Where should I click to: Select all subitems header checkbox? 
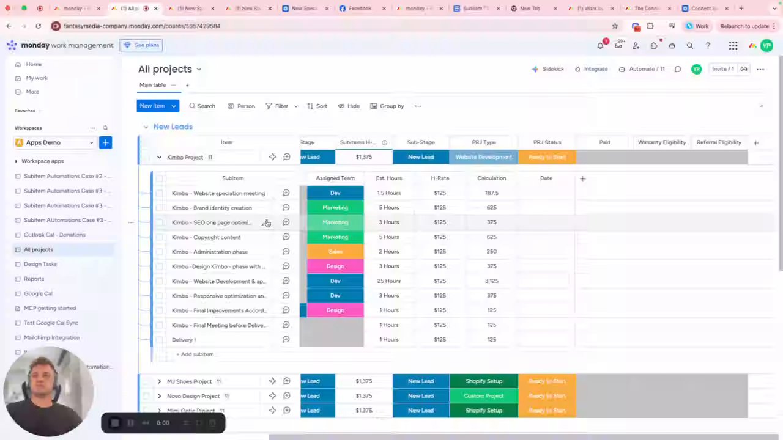pyautogui.click(x=160, y=178)
